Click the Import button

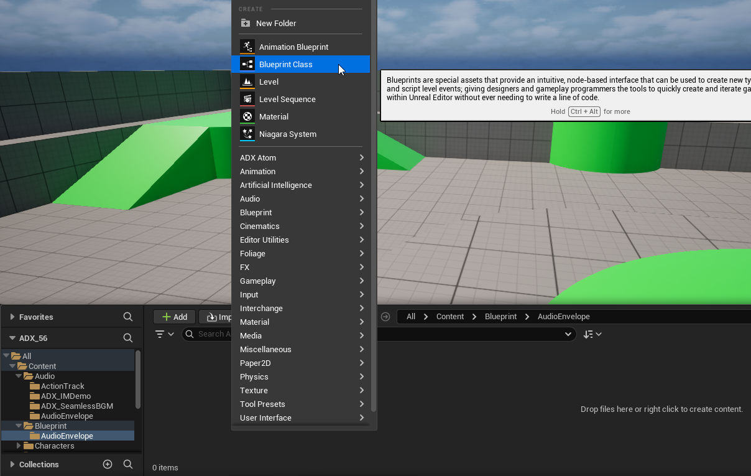tap(215, 317)
